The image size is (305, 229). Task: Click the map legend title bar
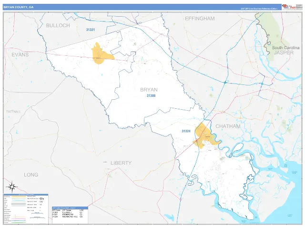click(x=26, y=195)
